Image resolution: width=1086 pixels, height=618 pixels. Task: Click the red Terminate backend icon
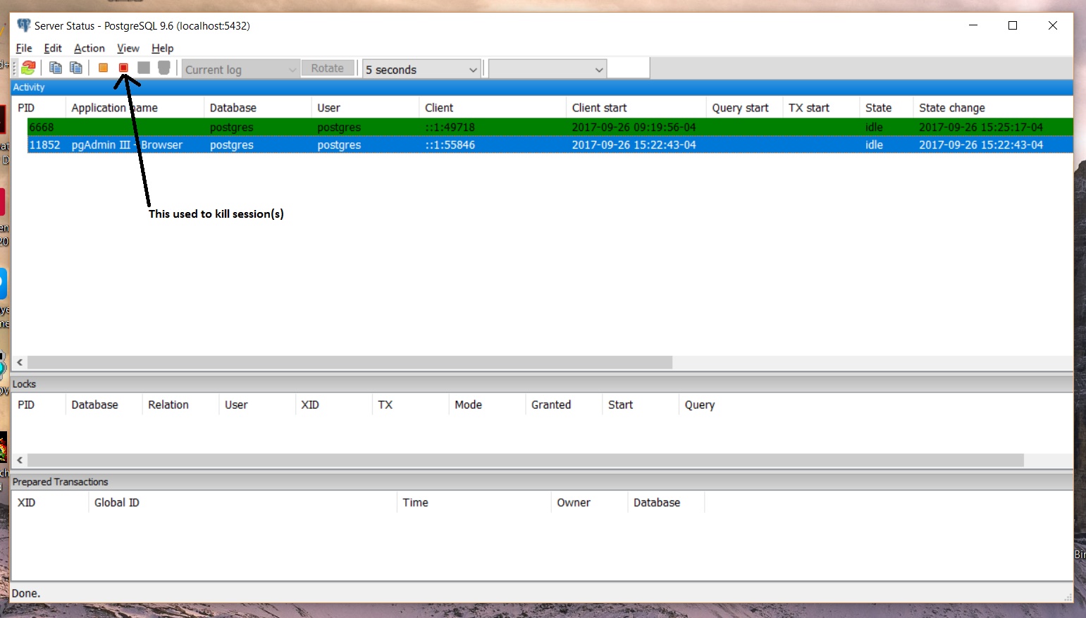point(123,68)
